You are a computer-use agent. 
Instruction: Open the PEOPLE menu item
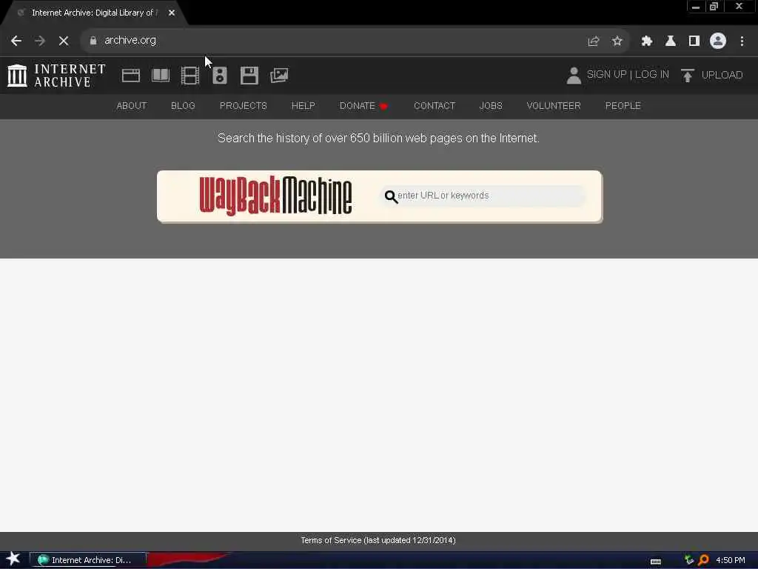623,105
